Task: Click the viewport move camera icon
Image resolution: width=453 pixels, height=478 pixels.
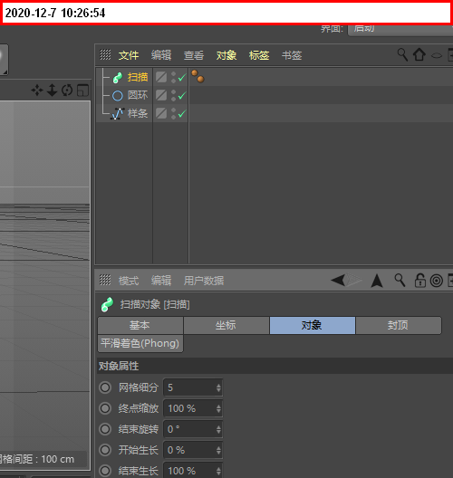Action: pos(37,91)
